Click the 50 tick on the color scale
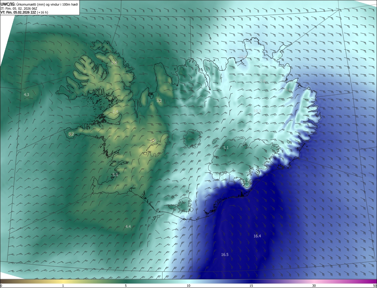 (x=375, y=286)
